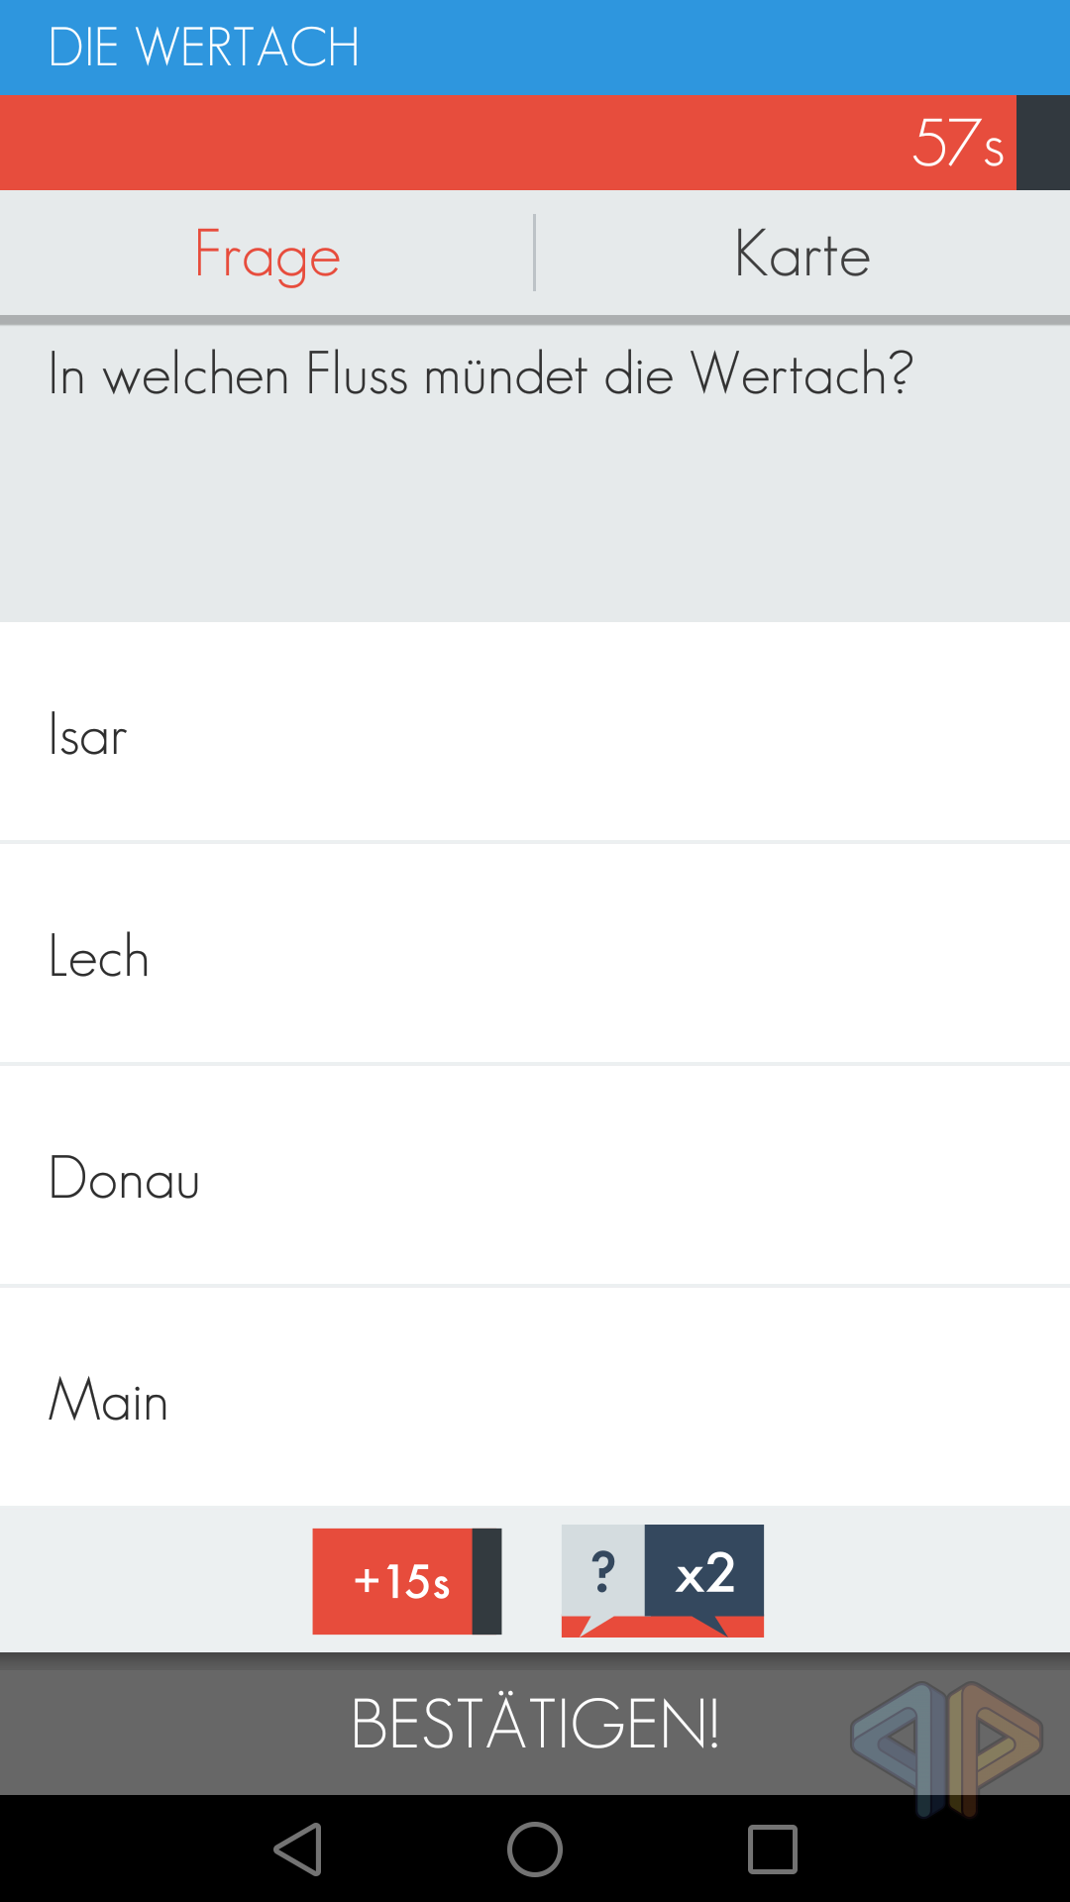Tap the 57s timer label
Image resolution: width=1070 pixels, height=1902 pixels.
pos(958,143)
